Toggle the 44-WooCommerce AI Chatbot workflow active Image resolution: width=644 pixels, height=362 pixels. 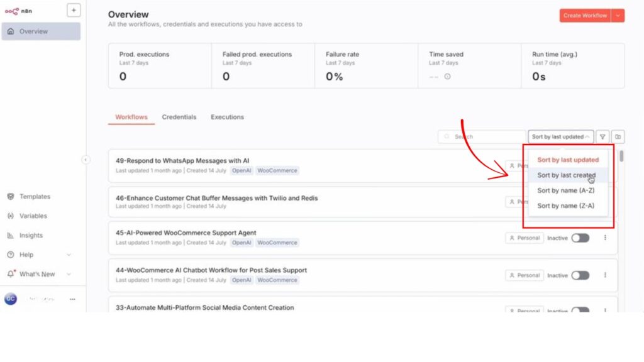[x=580, y=275]
